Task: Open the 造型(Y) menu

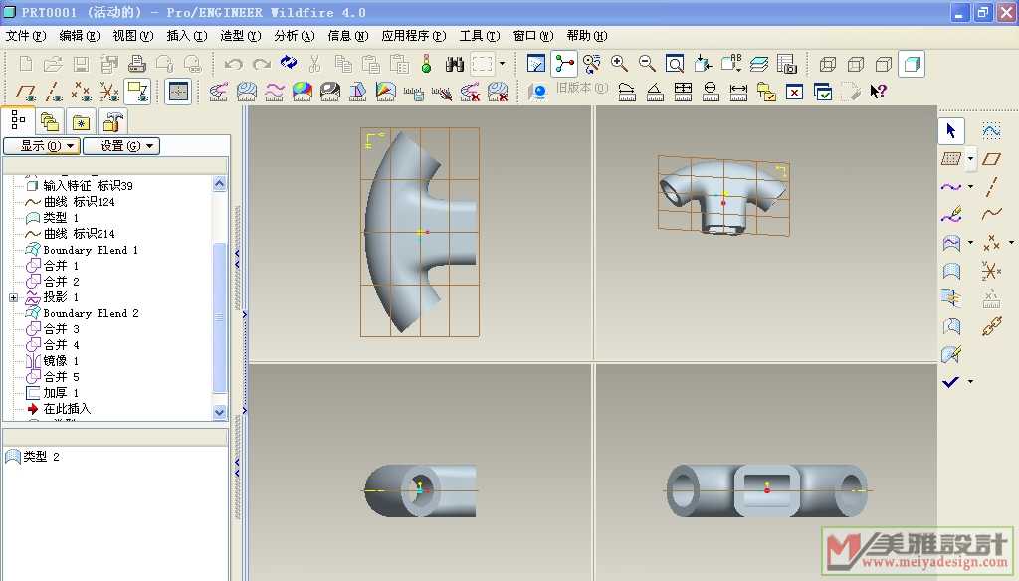Action: pyautogui.click(x=241, y=36)
